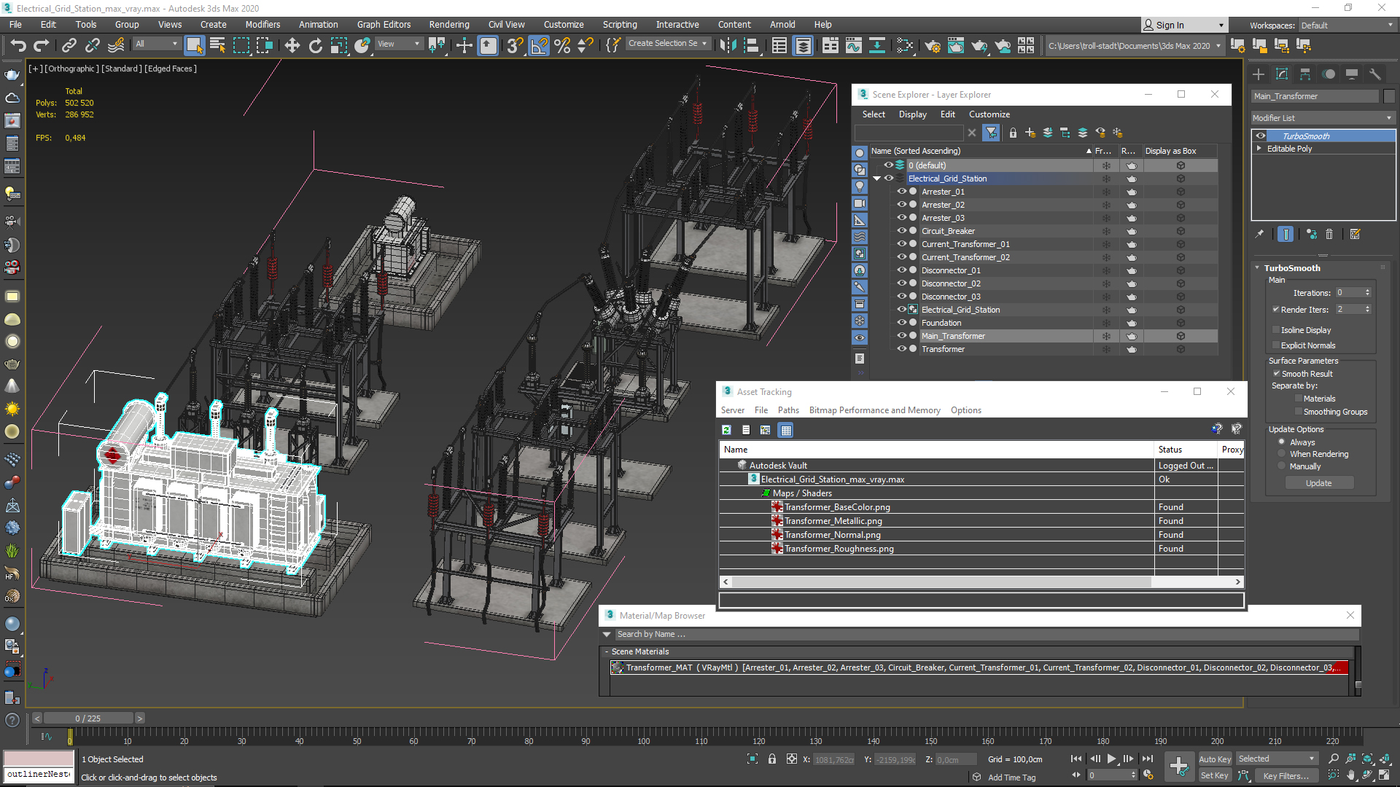
Task: Go to timeline start
Action: pos(1076,759)
